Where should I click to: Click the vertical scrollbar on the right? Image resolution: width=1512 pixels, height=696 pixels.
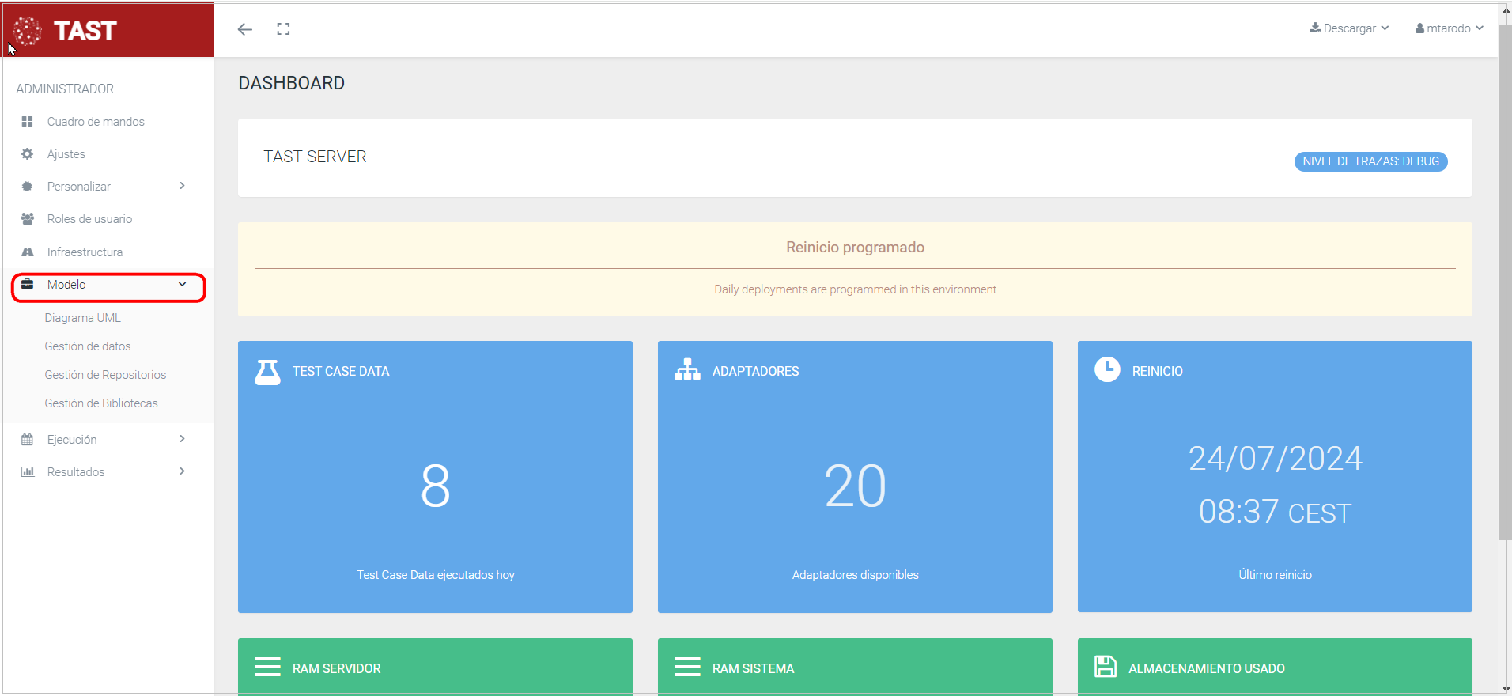1505,285
